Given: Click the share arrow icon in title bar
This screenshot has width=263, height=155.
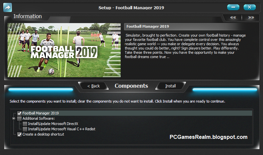Looking at the screenshot, I should pyautogui.click(x=8, y=7).
